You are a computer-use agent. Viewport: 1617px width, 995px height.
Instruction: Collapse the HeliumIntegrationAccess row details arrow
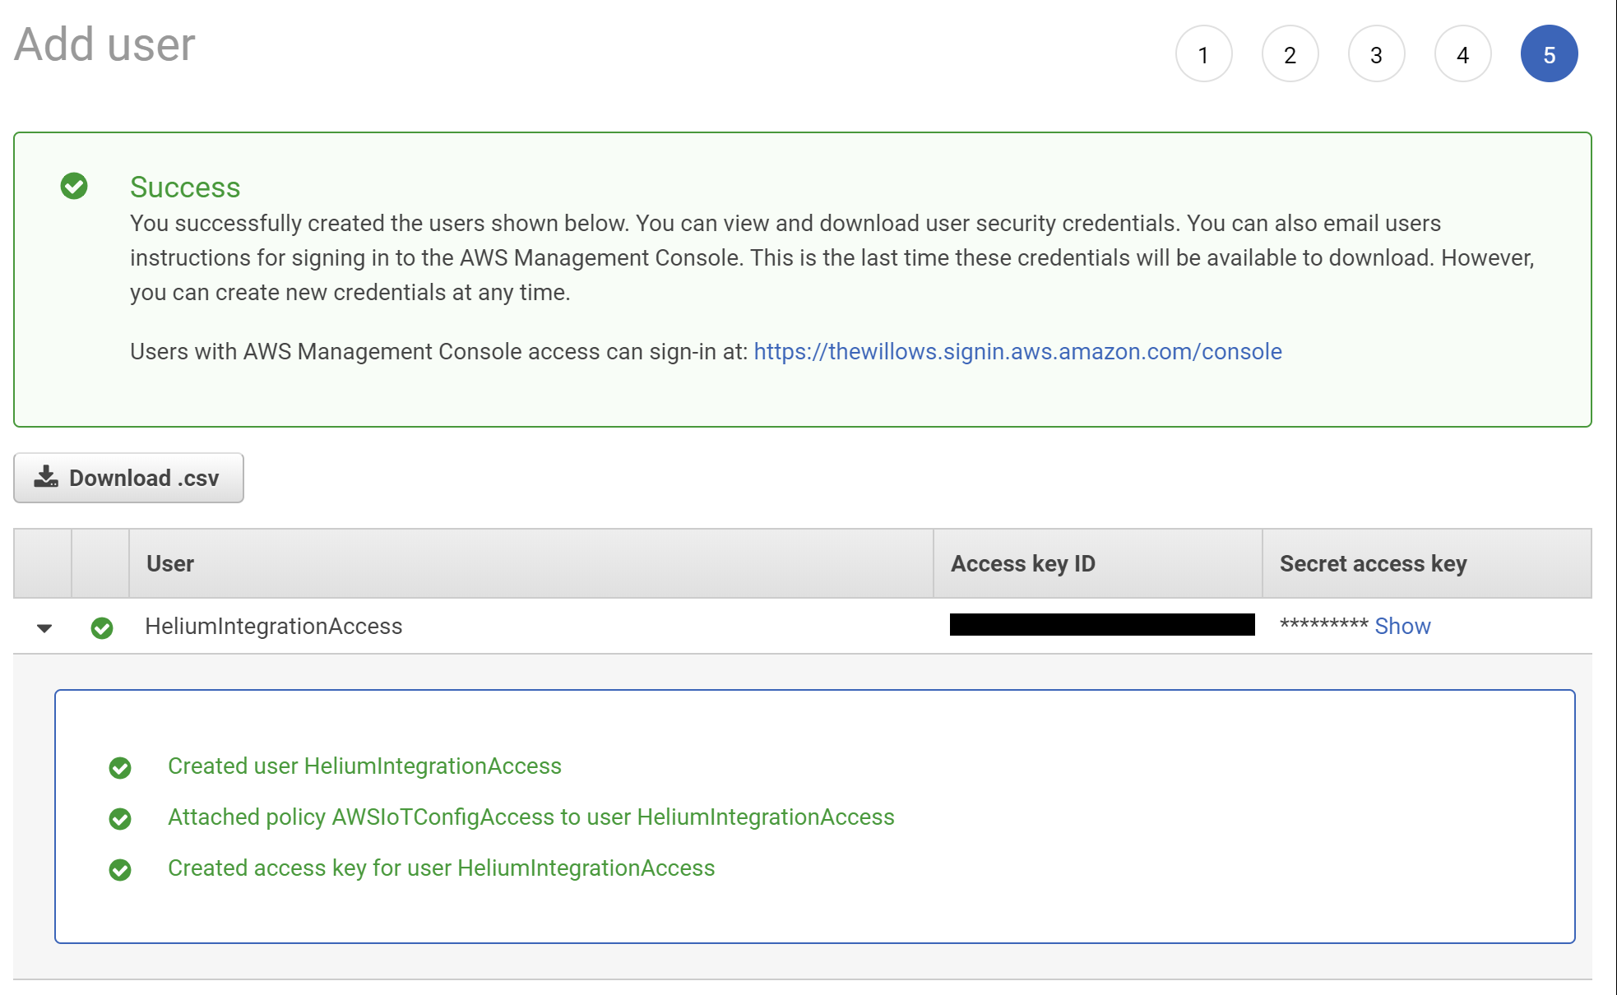pos(44,628)
